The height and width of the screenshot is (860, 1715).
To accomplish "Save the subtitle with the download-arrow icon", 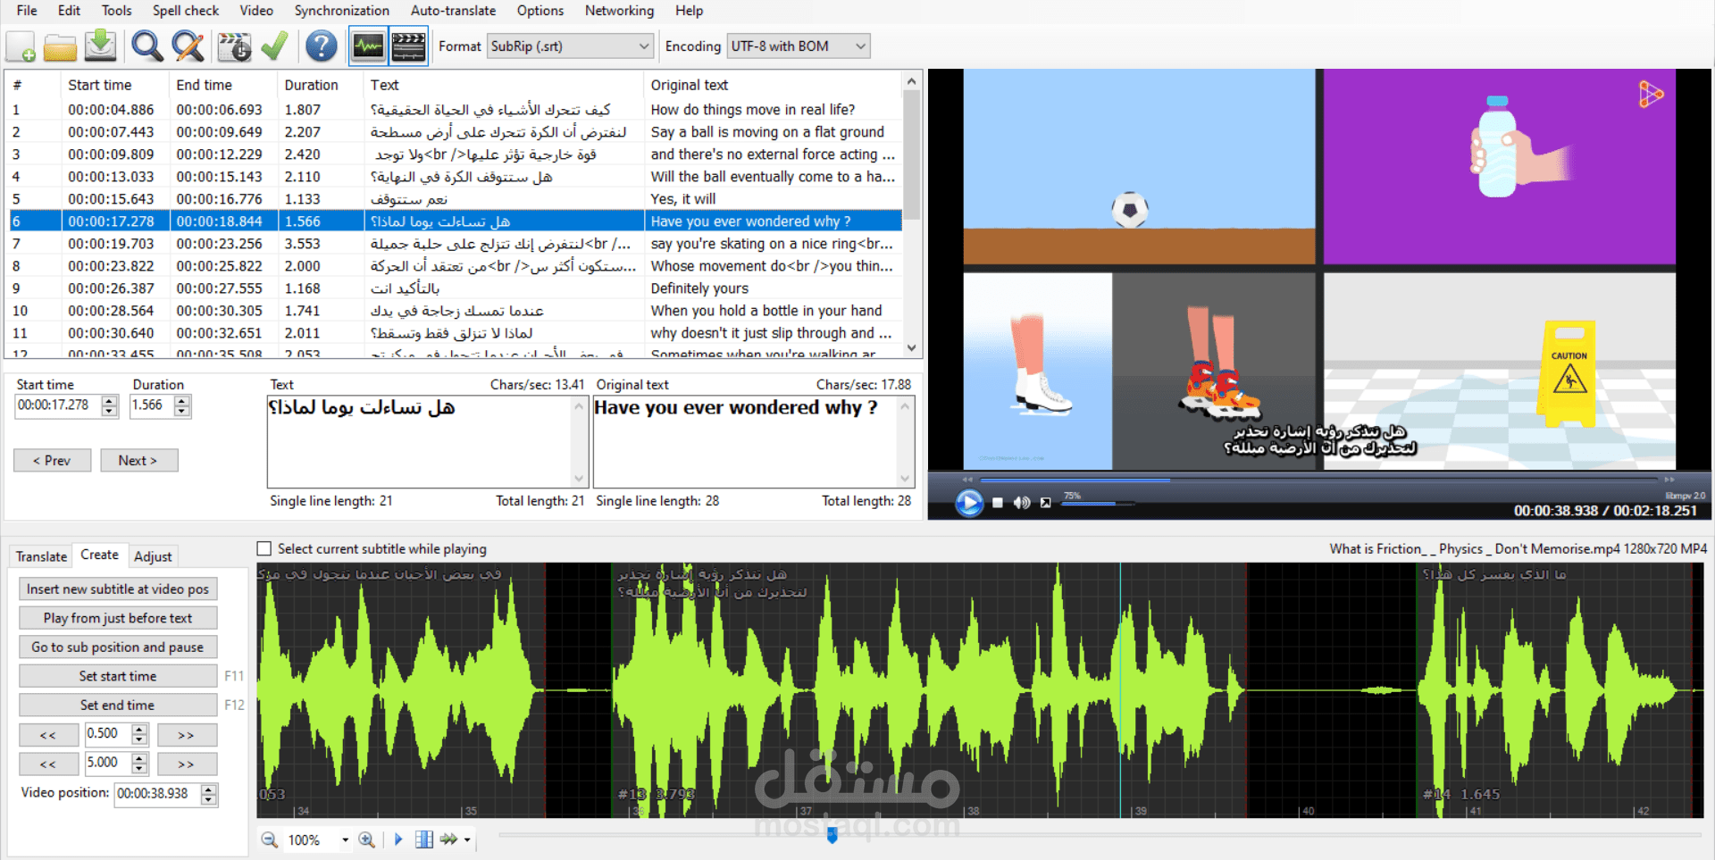I will [x=100, y=46].
